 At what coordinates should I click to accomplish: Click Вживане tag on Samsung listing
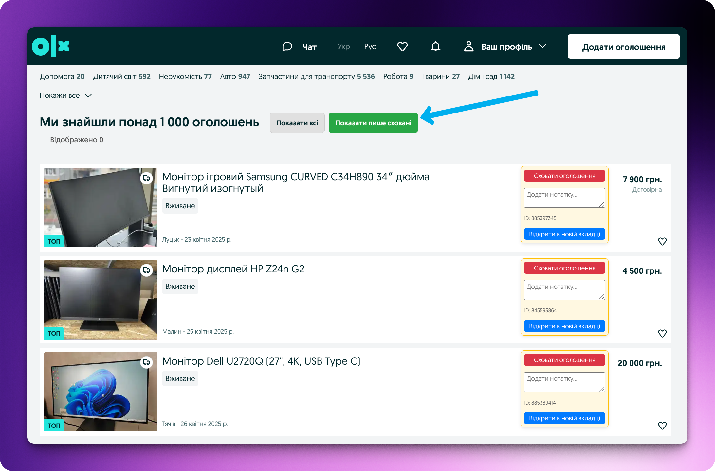pos(180,206)
